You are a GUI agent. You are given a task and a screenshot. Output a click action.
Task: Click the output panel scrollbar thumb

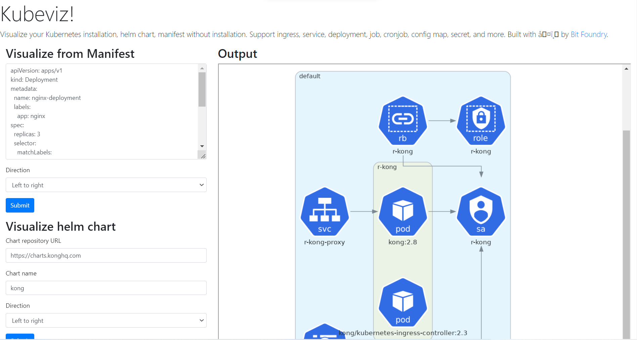626,234
